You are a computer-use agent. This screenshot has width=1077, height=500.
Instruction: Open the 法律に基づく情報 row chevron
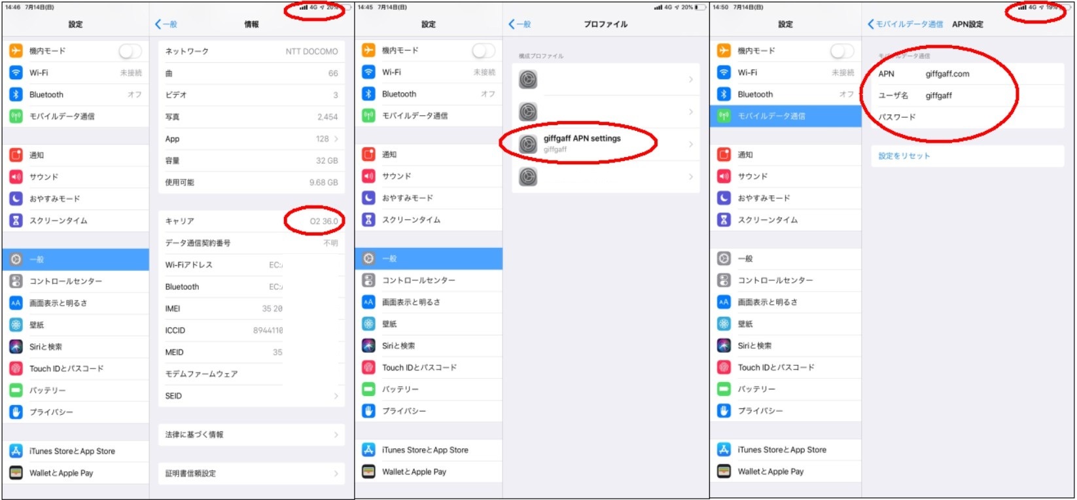coord(336,435)
